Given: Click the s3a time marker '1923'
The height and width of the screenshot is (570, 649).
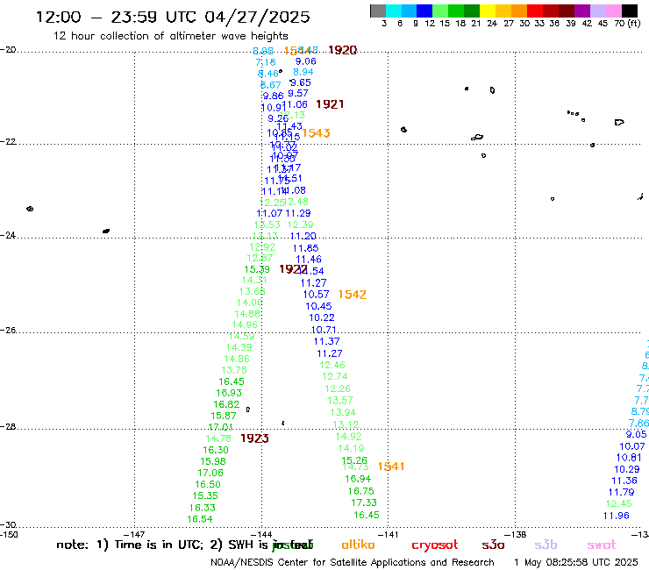Looking at the screenshot, I should click(254, 438).
